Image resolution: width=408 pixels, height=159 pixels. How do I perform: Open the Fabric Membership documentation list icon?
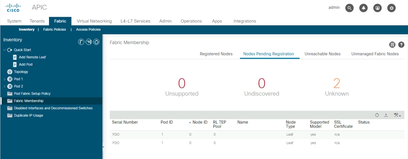click(x=392, y=45)
